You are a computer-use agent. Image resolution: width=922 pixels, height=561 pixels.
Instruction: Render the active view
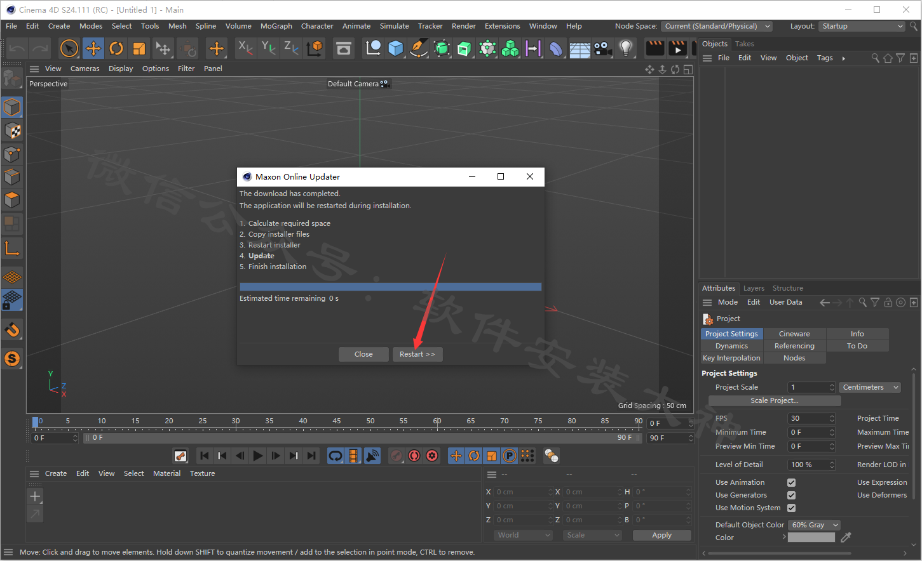coord(654,48)
